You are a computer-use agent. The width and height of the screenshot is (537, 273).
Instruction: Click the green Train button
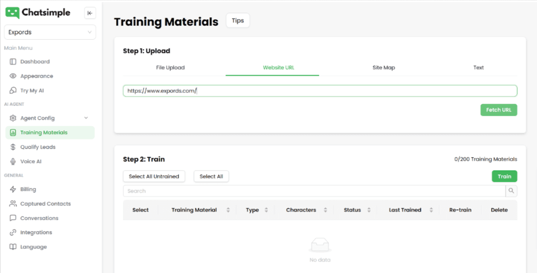504,177
